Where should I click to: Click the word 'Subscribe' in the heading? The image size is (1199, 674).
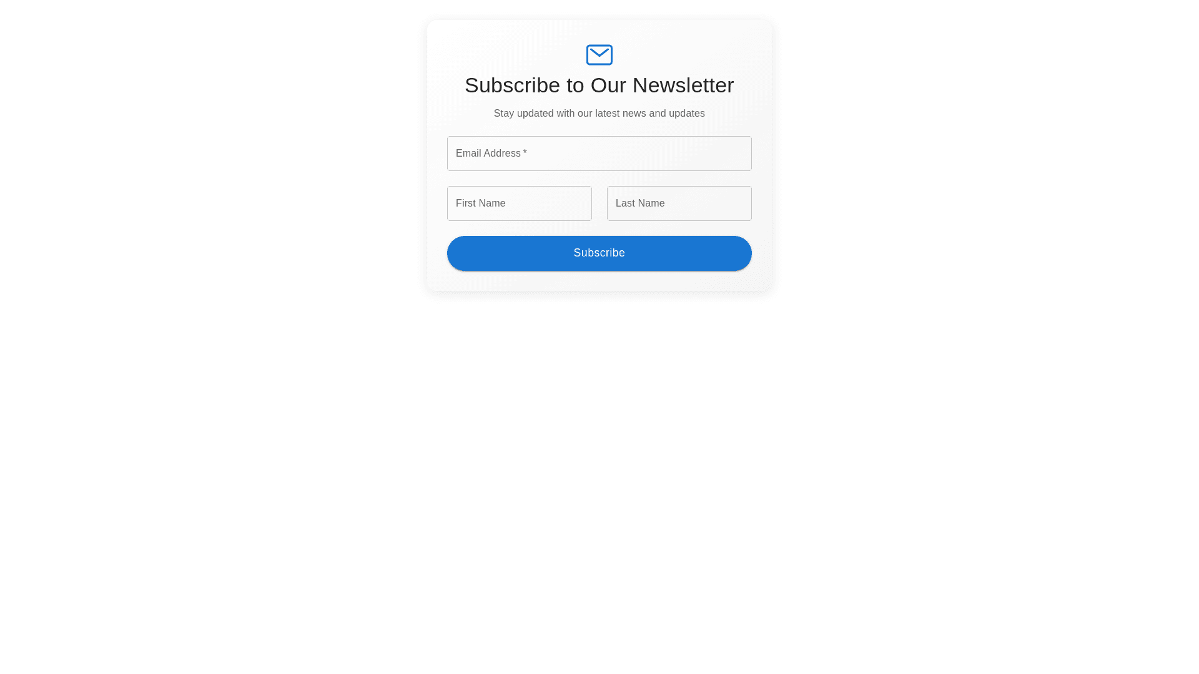coord(513,85)
